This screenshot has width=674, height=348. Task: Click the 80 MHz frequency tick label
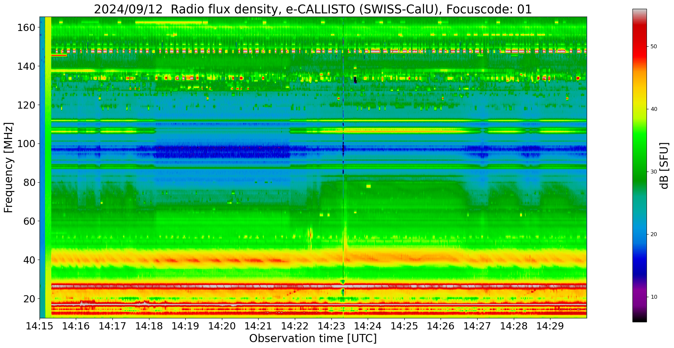click(29, 182)
